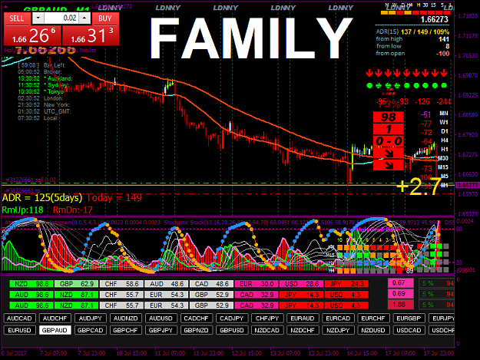The image size is (480, 360).
Task: Switch chart to AUDCHF pair
Action: [x=55, y=319]
